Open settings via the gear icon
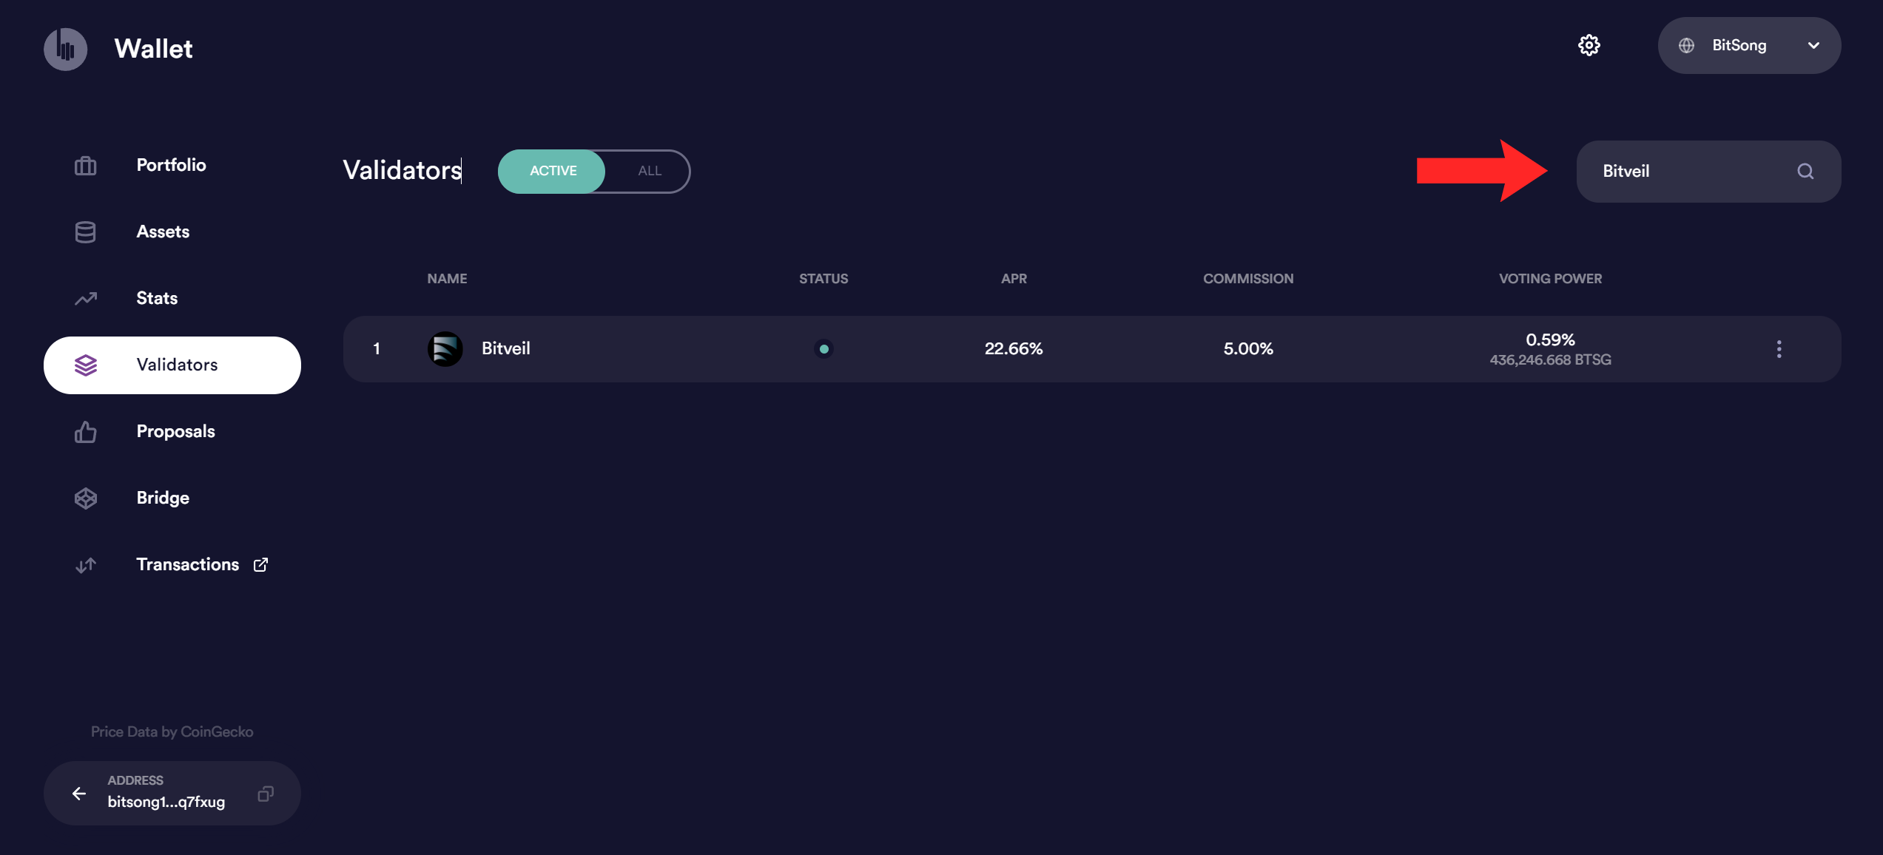Image resolution: width=1883 pixels, height=855 pixels. 1589,45
